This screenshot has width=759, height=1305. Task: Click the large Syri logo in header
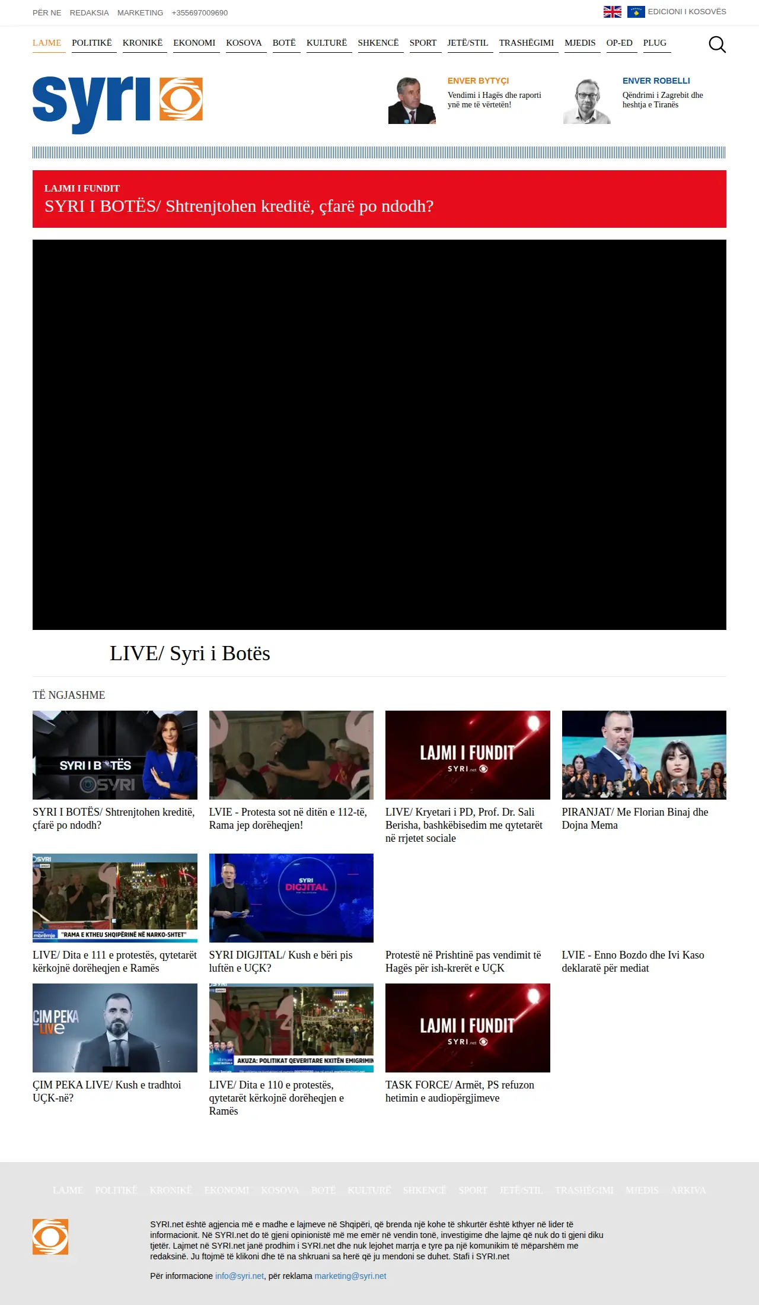pos(117,105)
